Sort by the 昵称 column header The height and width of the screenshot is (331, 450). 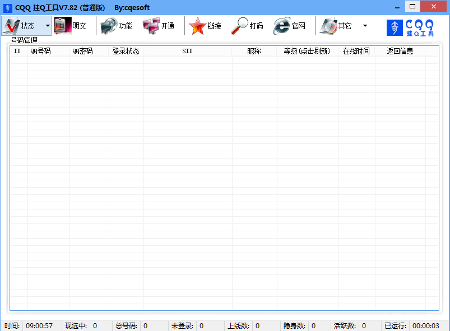254,51
